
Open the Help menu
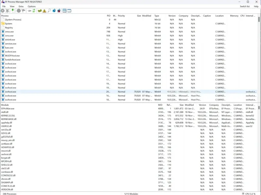[x=256, y=6]
